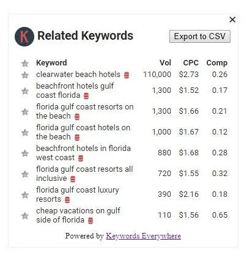
Task: Star florida gulf coast hotels on the beach
Action: click(25, 133)
